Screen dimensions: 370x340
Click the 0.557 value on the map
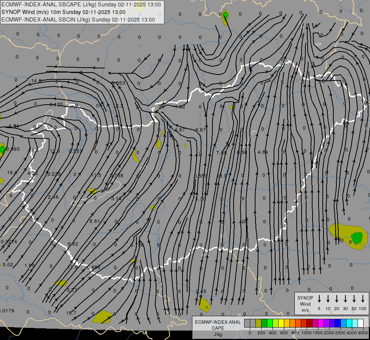coord(76,151)
